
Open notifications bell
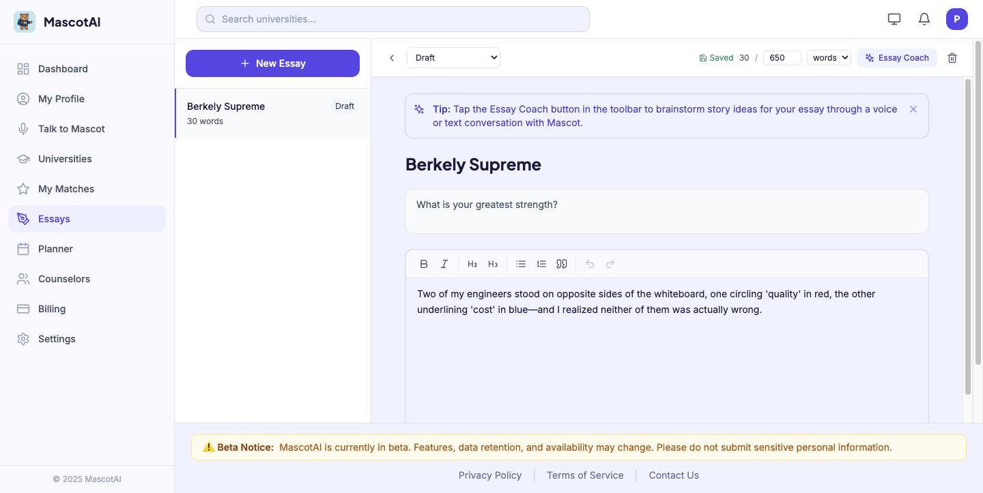tap(924, 19)
